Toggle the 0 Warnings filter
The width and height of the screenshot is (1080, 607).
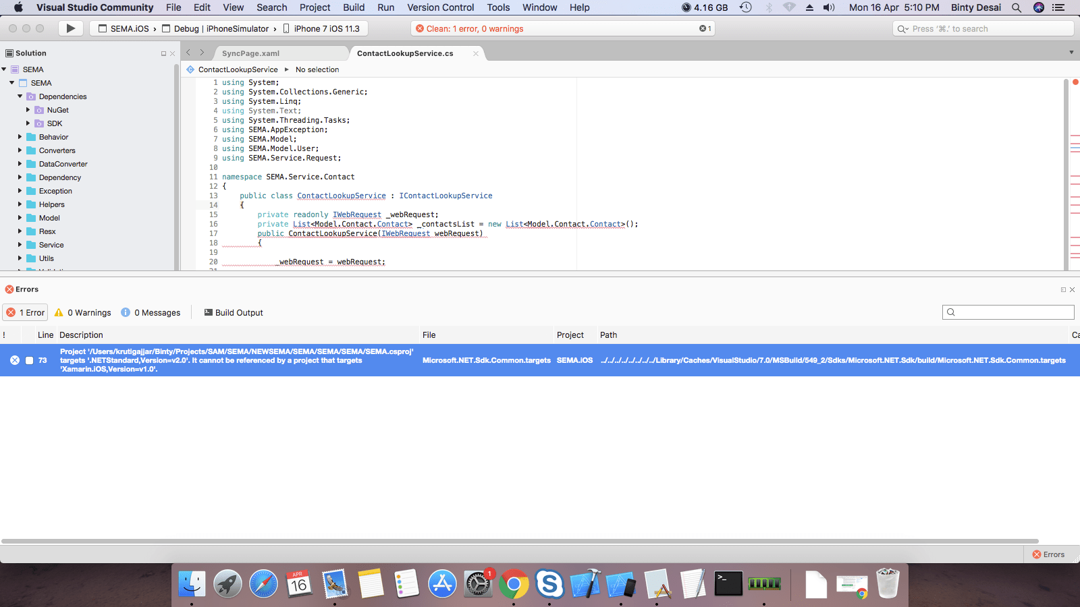click(x=82, y=312)
